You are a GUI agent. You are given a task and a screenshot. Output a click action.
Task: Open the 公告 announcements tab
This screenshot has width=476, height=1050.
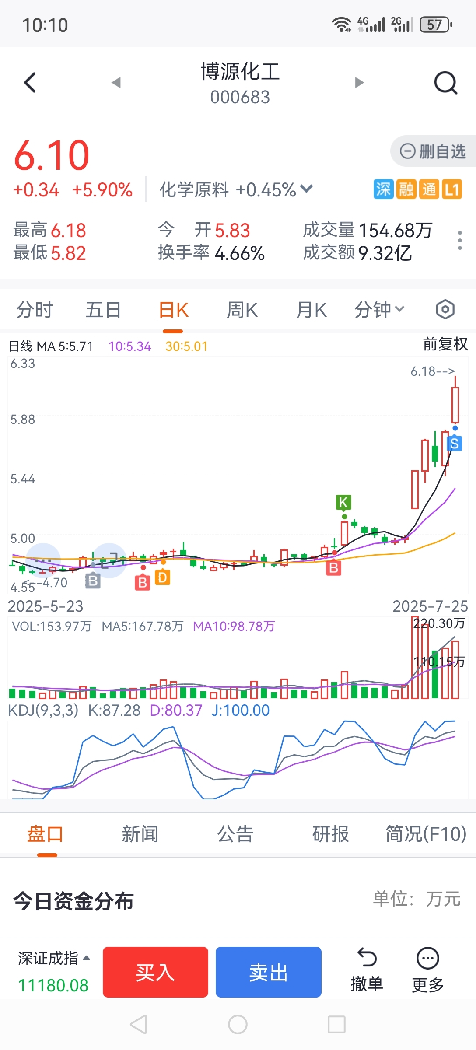(235, 834)
